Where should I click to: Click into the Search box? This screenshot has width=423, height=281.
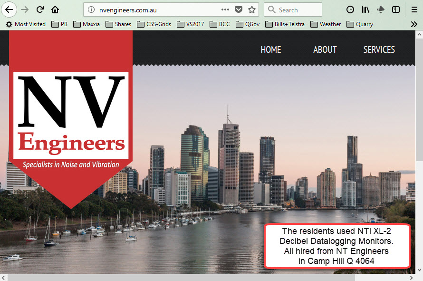293,10
